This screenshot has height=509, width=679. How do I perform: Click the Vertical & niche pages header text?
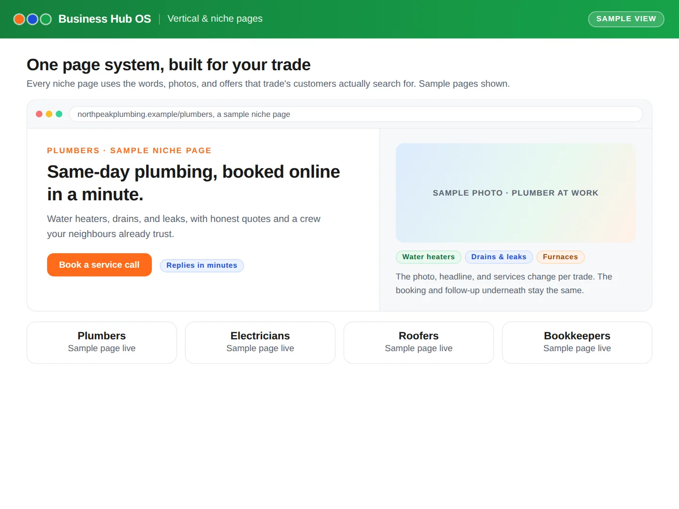tap(215, 19)
